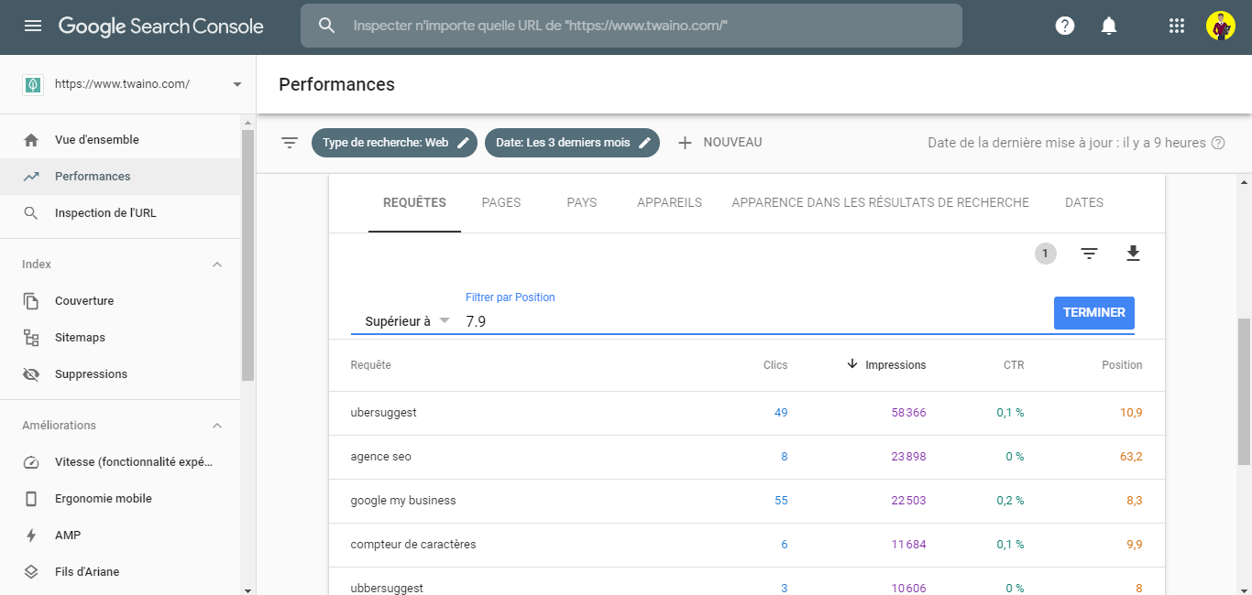Click the TERMINER button
The width and height of the screenshot is (1252, 595).
1094,313
